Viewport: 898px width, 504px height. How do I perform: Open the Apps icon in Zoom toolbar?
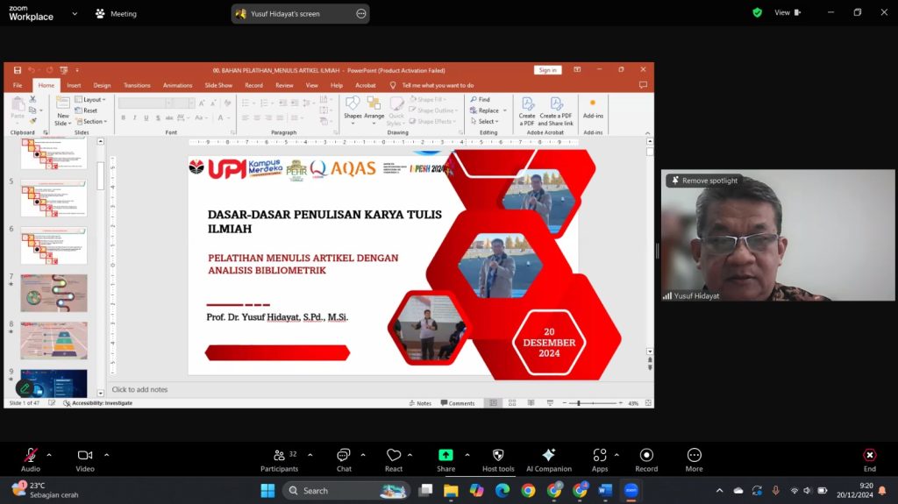[600, 456]
